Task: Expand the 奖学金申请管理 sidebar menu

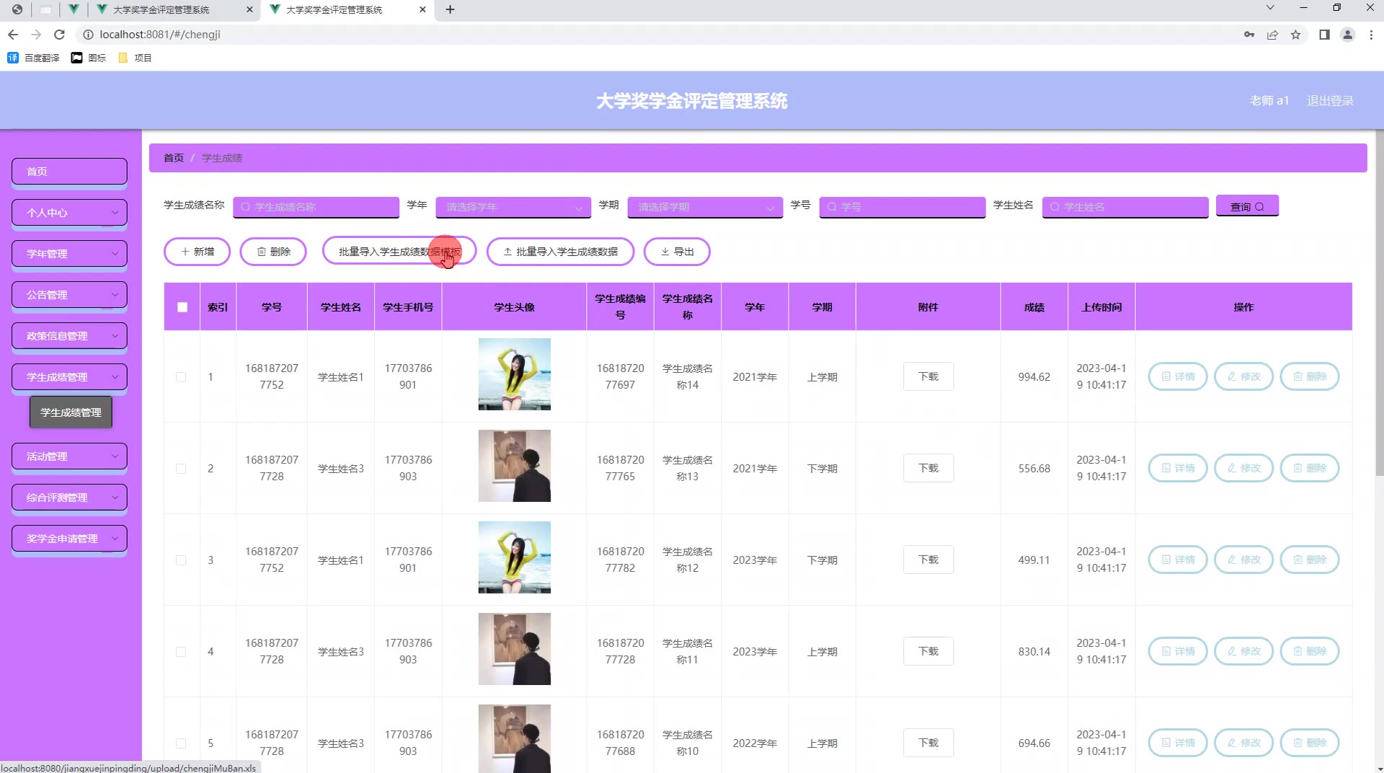Action: click(x=69, y=539)
